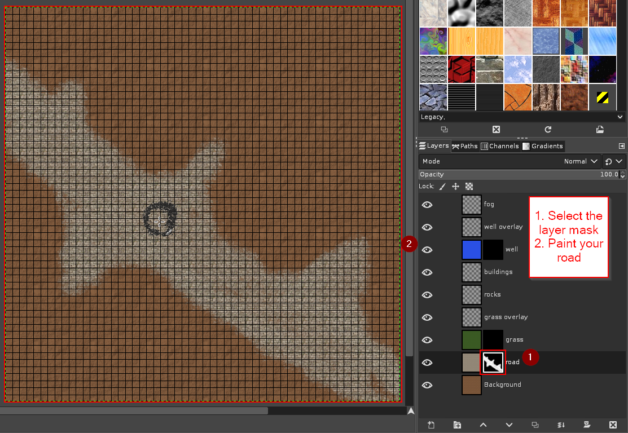Merge the selected layer down
This screenshot has height=433, width=628.
pos(561,425)
